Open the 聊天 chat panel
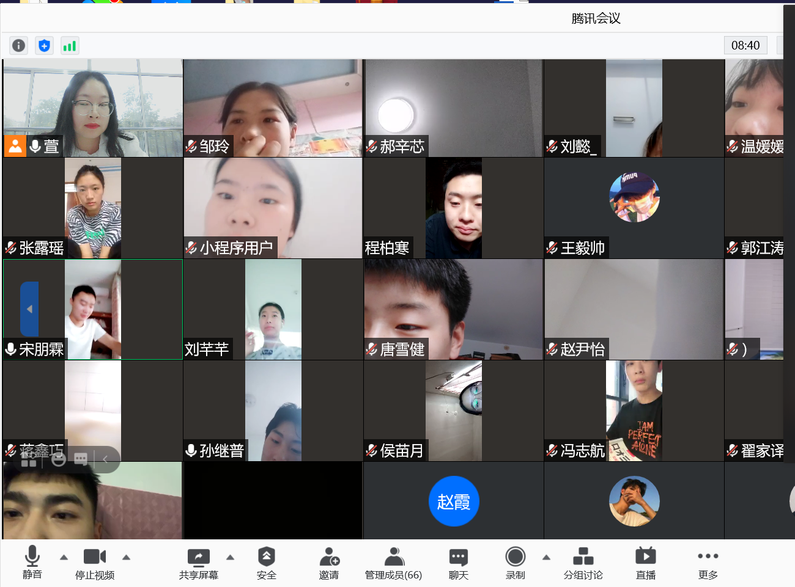The height and width of the screenshot is (587, 795). click(458, 563)
